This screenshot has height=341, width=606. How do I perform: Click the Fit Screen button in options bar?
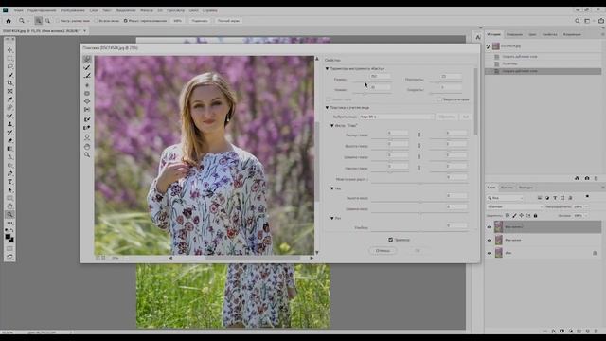200,21
